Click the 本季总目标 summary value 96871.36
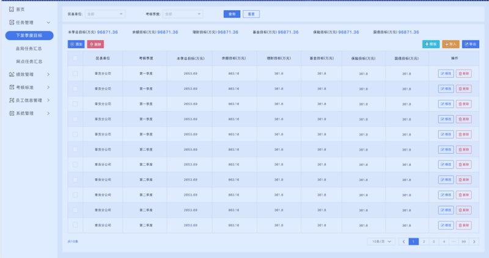 108,32
